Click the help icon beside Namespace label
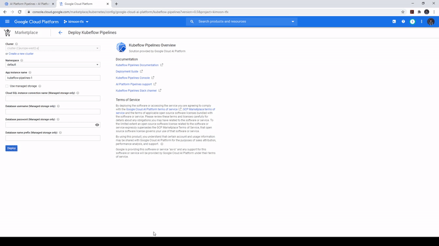 point(22,60)
